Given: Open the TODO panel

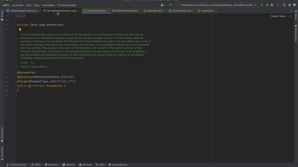Looking at the screenshot, I should [36, 165].
